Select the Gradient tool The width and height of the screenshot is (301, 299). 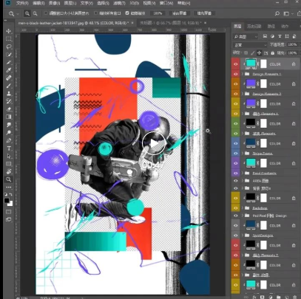pyautogui.click(x=9, y=117)
